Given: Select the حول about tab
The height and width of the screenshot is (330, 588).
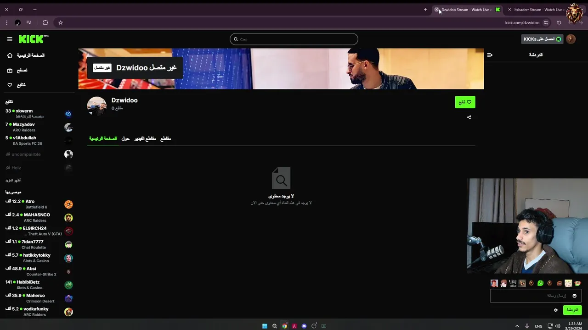Looking at the screenshot, I should click(125, 138).
